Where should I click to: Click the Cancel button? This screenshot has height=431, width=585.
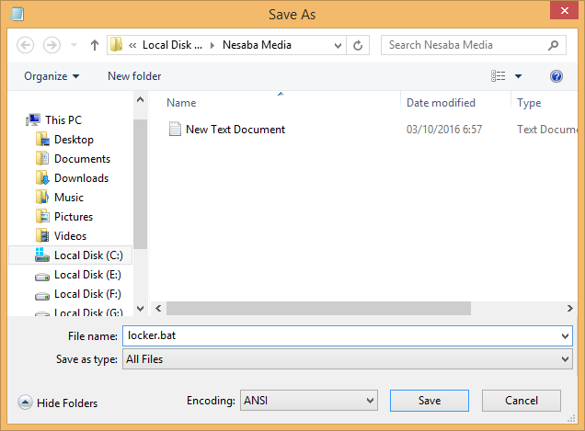point(522,401)
